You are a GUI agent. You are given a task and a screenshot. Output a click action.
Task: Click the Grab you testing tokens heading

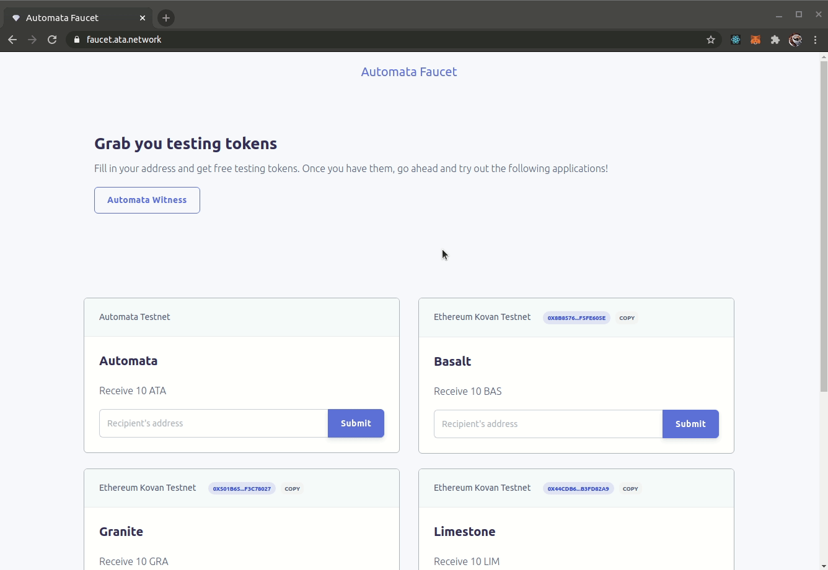[186, 144]
